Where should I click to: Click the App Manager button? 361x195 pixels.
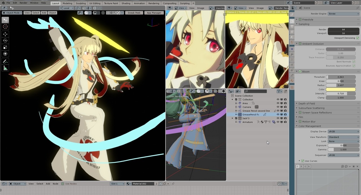pos(154,13)
